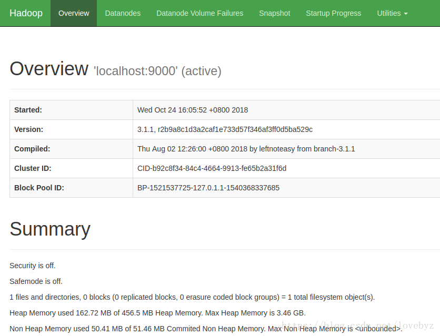Click the Compiled: label cell
The width and height of the screenshot is (440, 336).
pos(71,149)
